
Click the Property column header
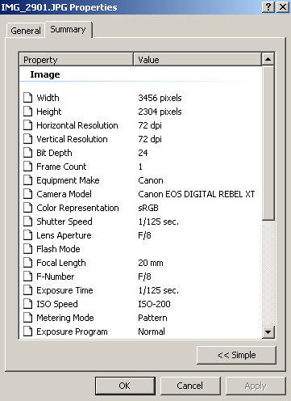77,60
